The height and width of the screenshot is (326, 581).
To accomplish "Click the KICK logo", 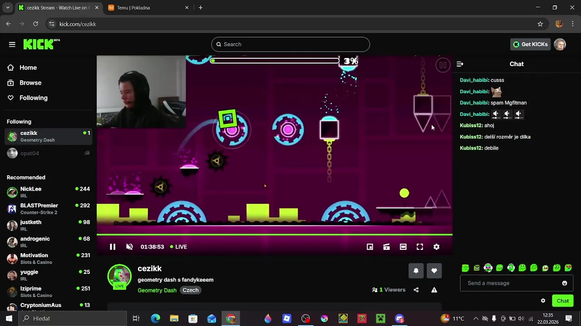I will pos(41,44).
